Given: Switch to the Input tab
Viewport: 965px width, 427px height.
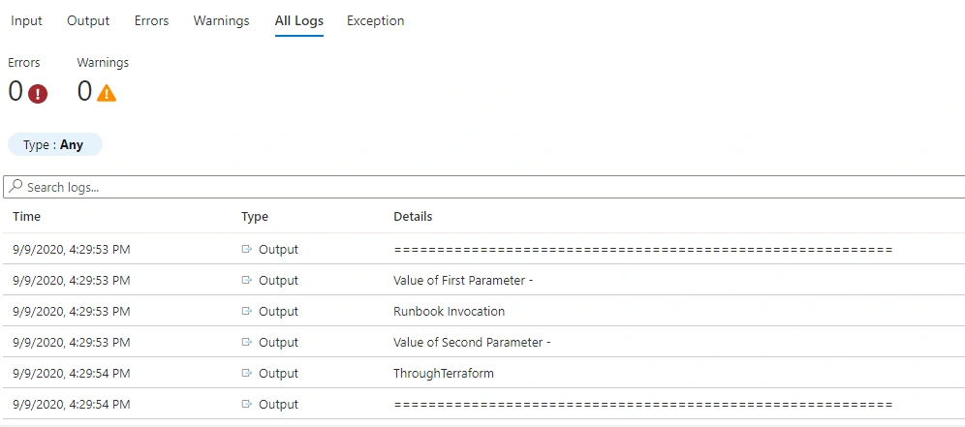Looking at the screenshot, I should pyautogui.click(x=26, y=20).
